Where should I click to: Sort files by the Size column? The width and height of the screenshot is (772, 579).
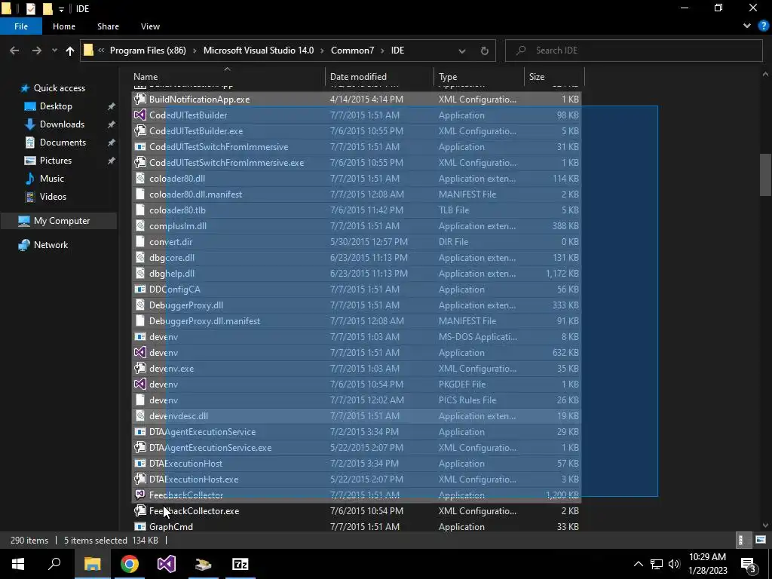coord(537,76)
